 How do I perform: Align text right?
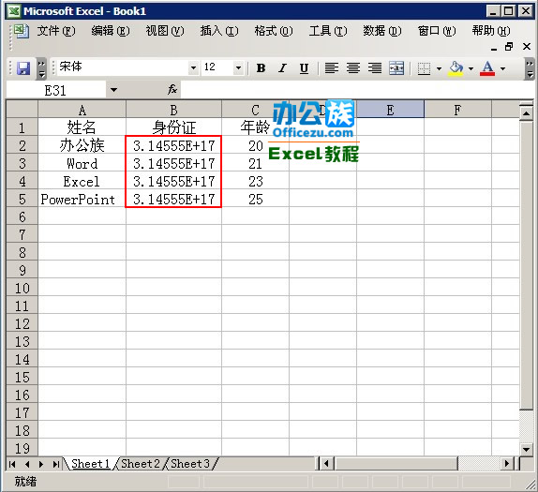click(x=375, y=68)
